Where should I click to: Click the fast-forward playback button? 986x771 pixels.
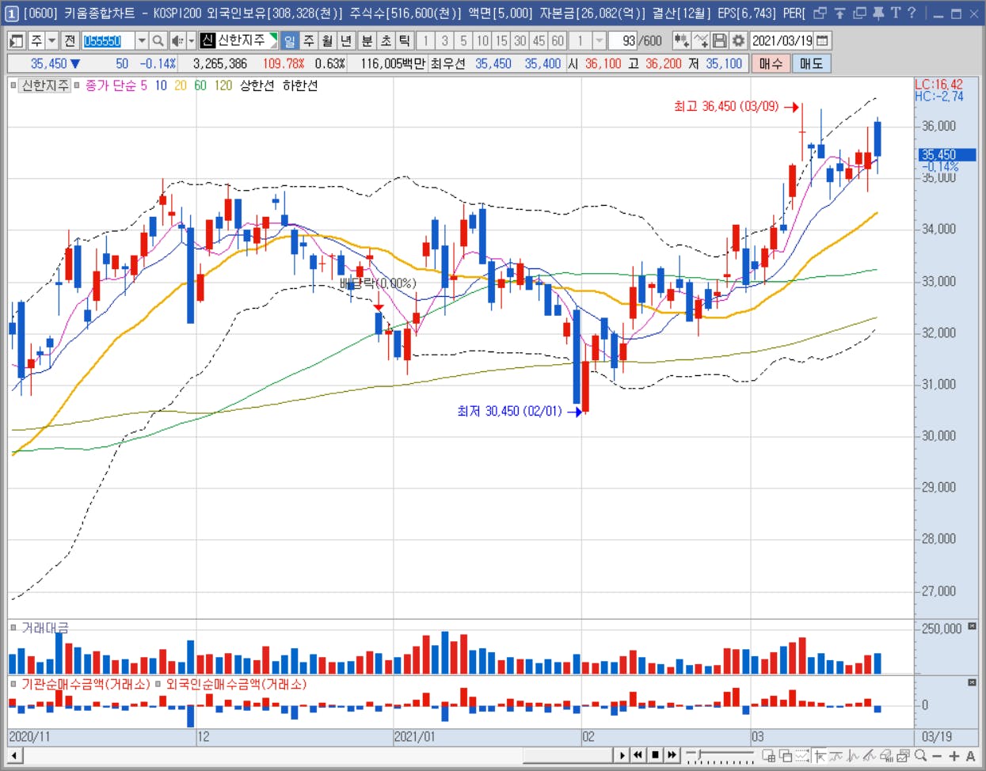[x=672, y=755]
